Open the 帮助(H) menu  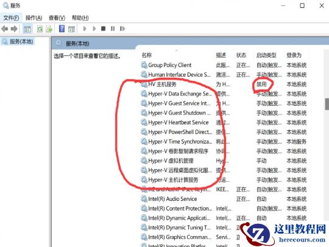pyautogui.click(x=80, y=18)
